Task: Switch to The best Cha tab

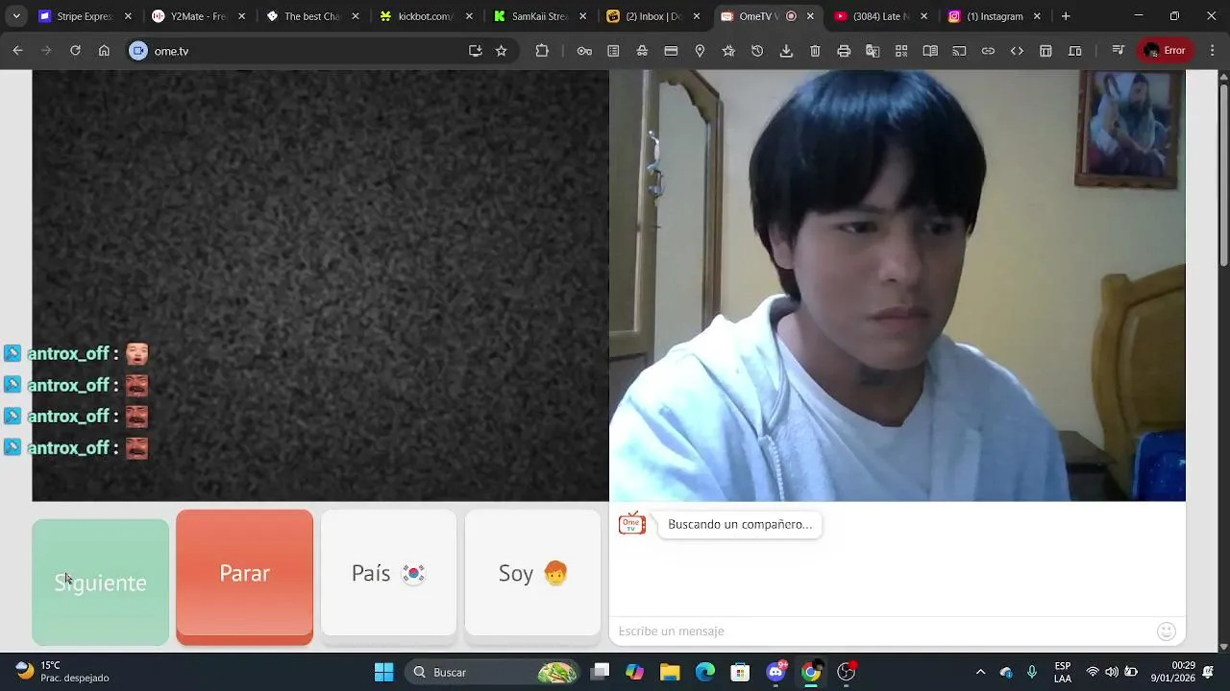Action: click(310, 16)
